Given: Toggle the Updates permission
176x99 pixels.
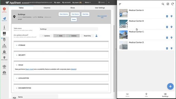Looking at the screenshot, I should click(46, 36).
